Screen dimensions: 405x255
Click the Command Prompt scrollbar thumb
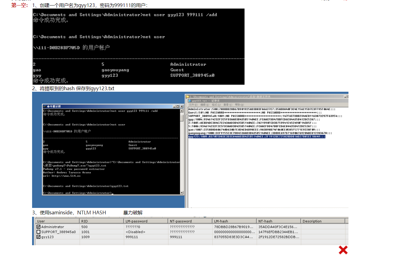pos(182,118)
